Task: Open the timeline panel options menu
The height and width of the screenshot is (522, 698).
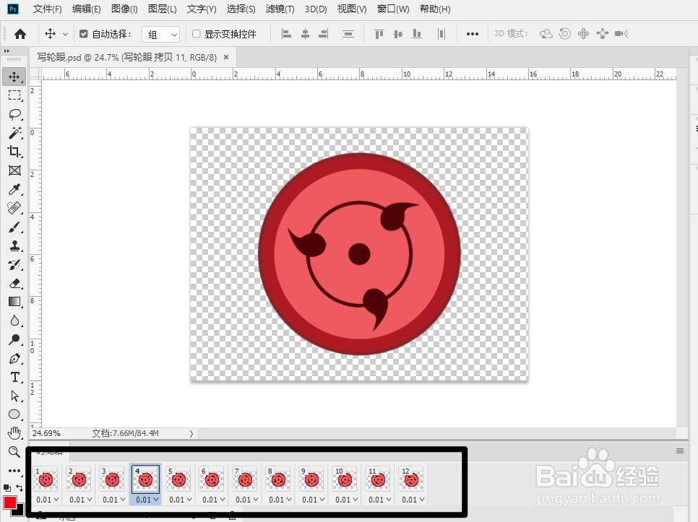Action: click(x=680, y=451)
